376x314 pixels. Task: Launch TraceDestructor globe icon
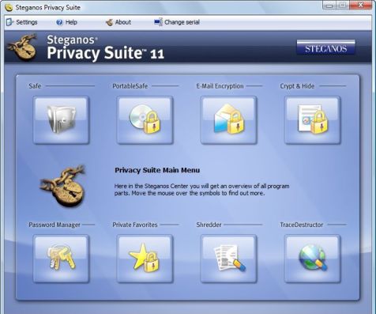point(313,259)
